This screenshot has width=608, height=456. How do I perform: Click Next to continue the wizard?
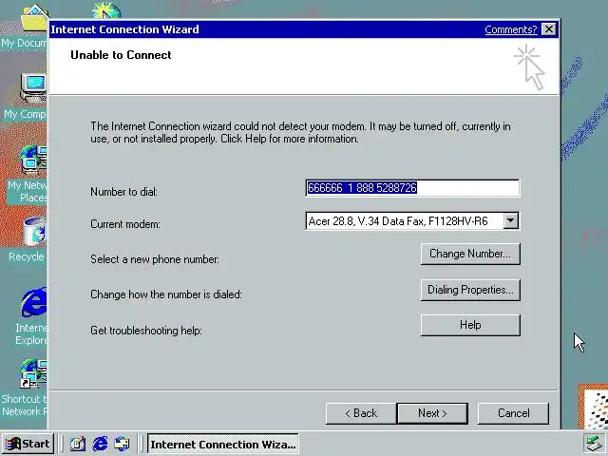click(x=432, y=413)
